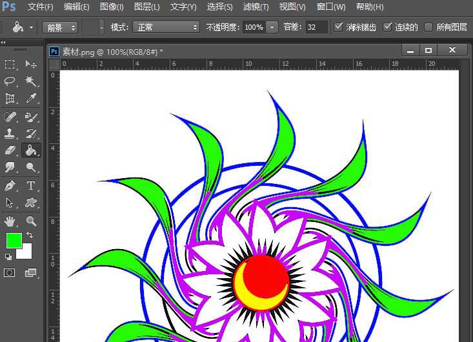Screen dimensions: 473x342
Task: Activate the Magic Wand tool
Action: [x=30, y=81]
